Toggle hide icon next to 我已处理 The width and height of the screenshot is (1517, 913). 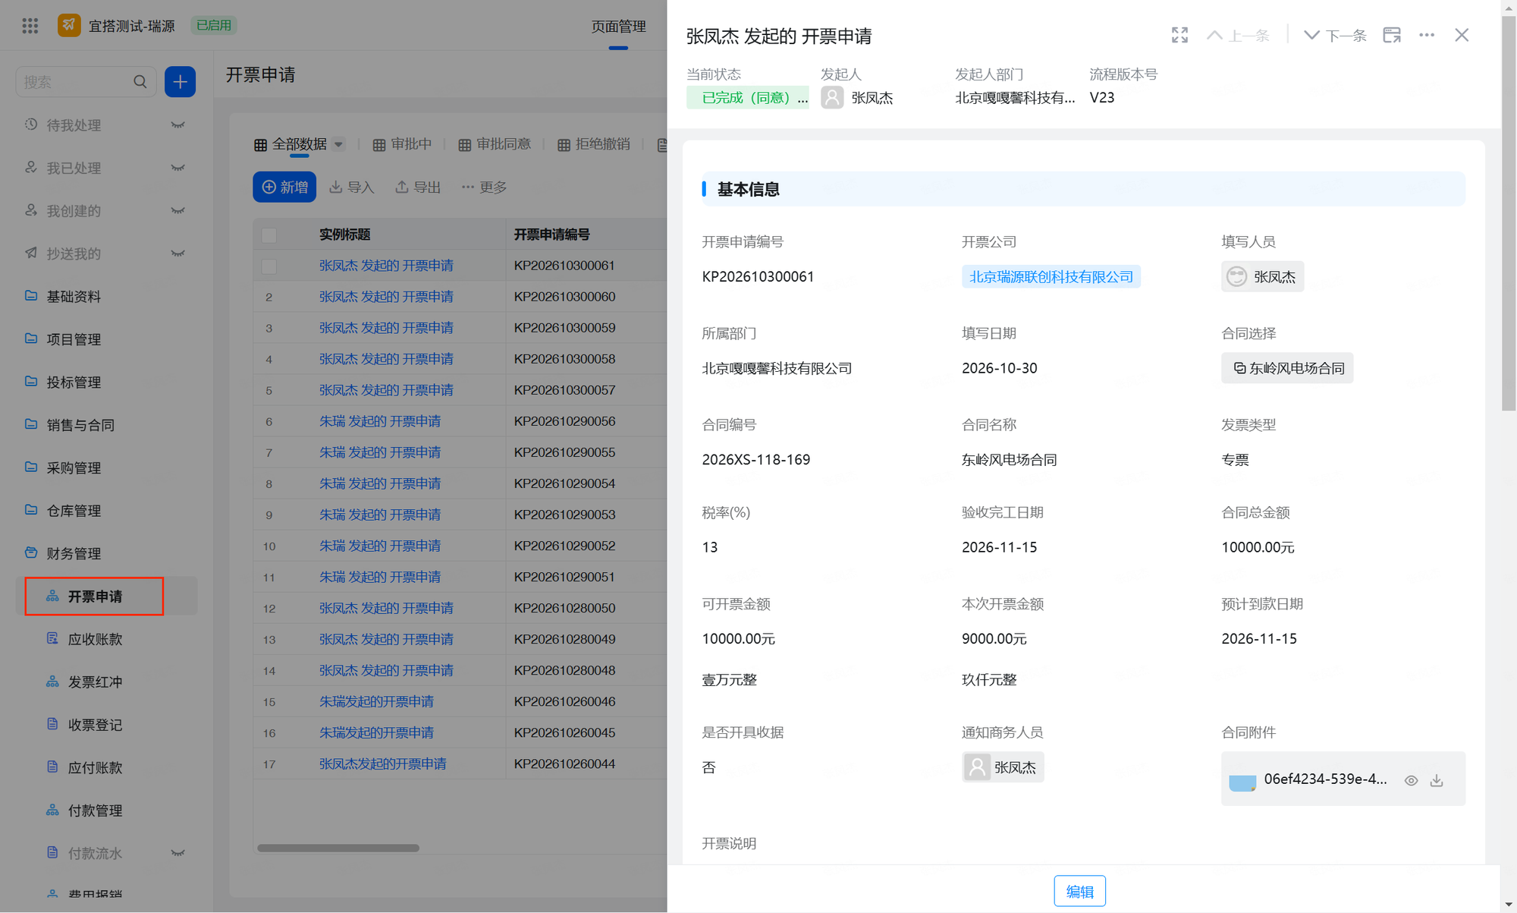[x=178, y=168]
